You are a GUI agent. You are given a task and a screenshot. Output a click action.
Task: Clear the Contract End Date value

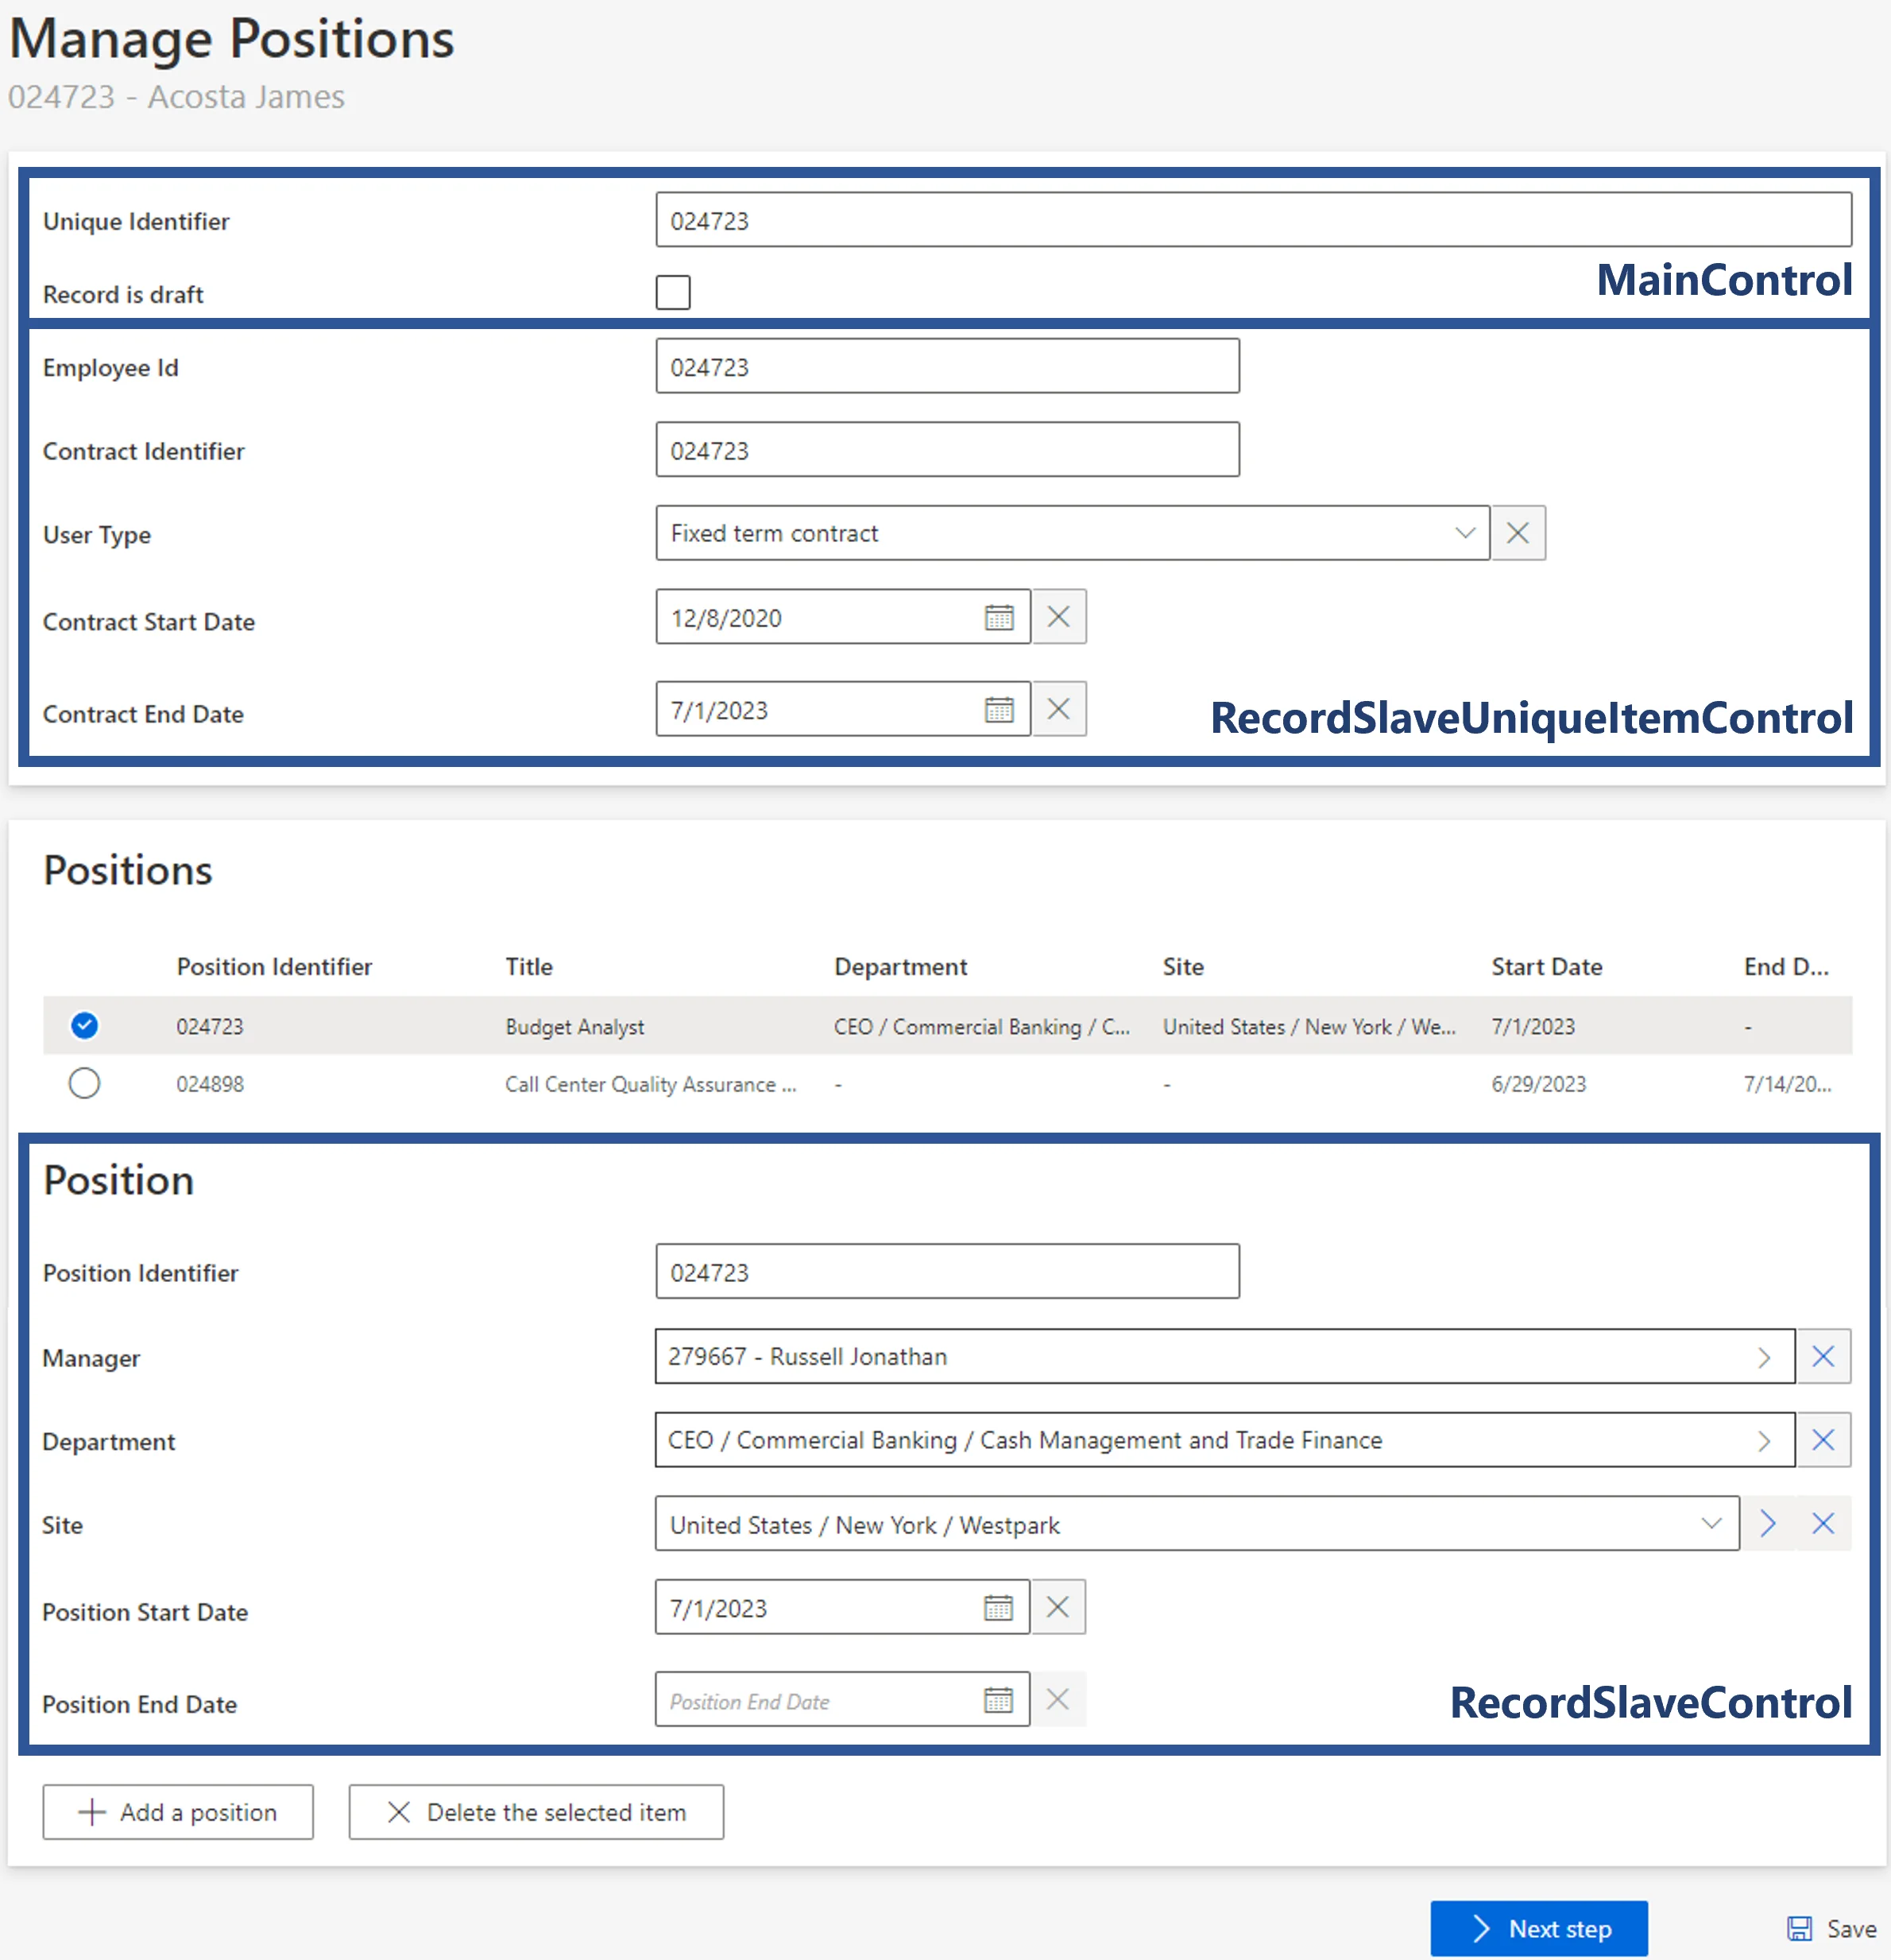(x=1058, y=709)
